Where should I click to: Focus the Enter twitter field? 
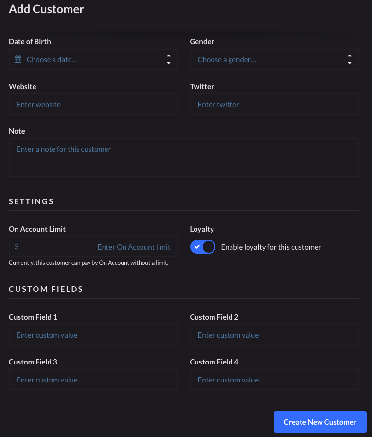tap(275, 104)
